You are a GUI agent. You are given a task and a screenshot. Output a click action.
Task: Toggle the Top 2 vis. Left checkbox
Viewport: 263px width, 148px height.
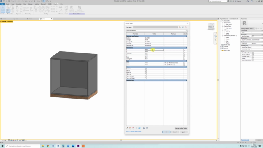146,76
